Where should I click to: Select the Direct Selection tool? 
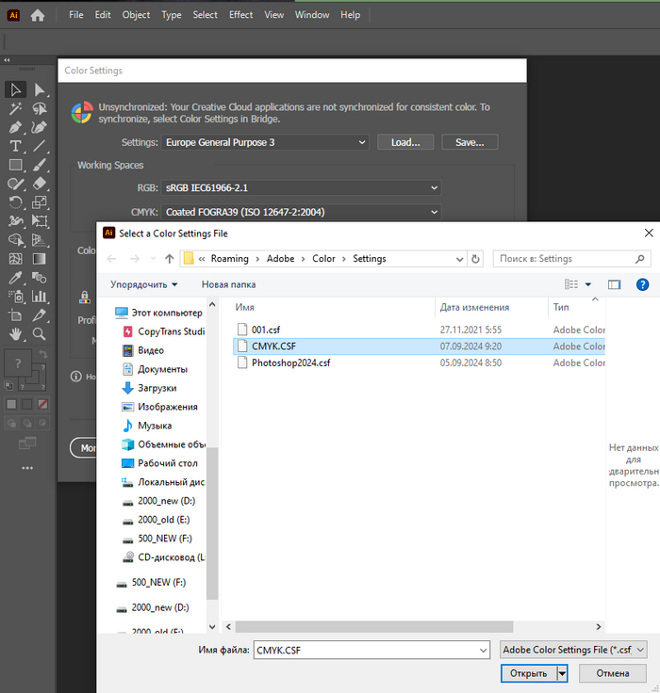point(40,89)
